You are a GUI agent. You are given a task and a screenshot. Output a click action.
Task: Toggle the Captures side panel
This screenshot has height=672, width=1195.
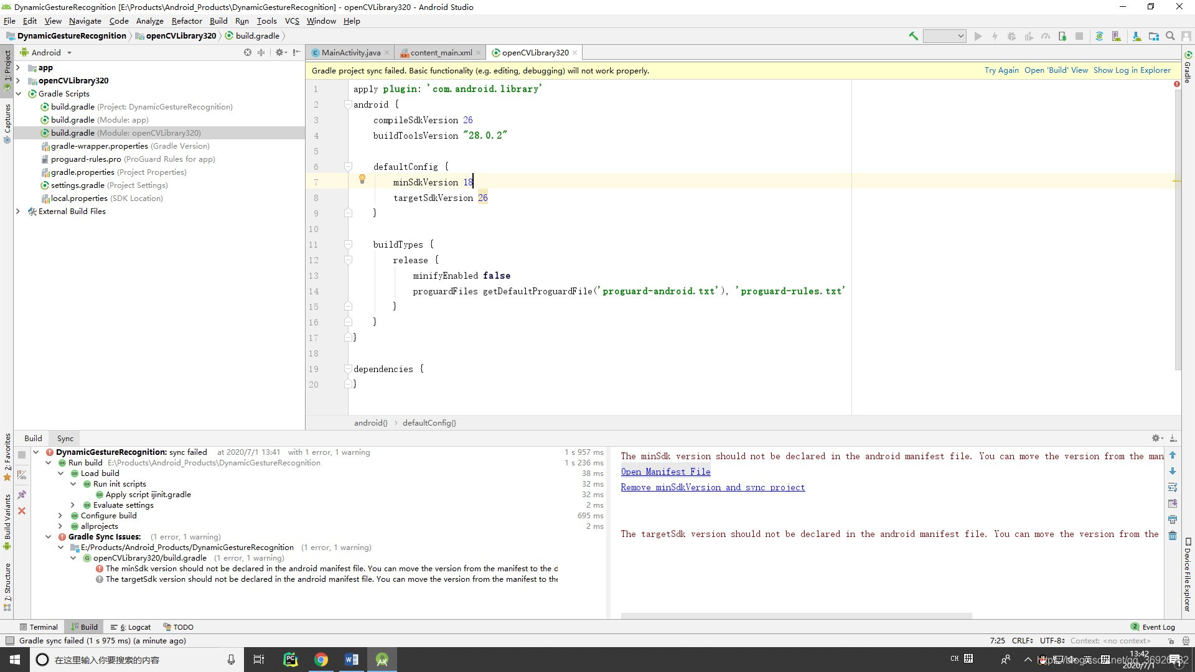(7, 123)
